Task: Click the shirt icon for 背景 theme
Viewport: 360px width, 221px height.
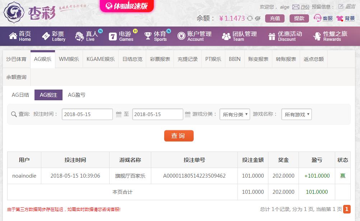Action: (340, 19)
